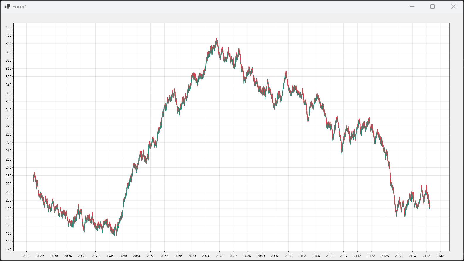Click the price line's starting point near 2024
464x261 pixels.
pos(33,181)
